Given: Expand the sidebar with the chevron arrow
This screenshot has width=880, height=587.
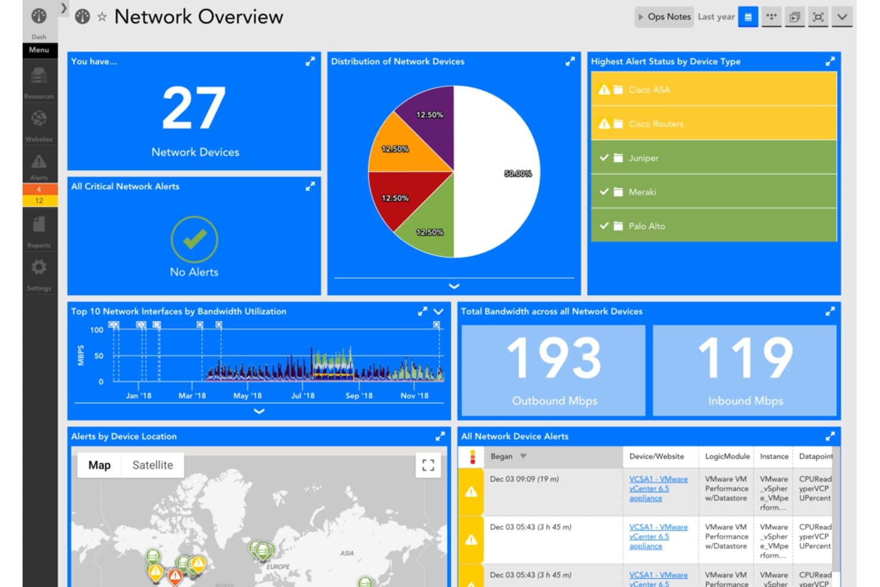Looking at the screenshot, I should (x=64, y=8).
